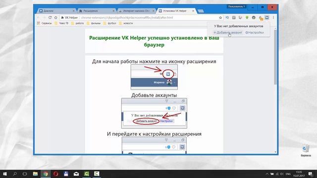Viewport: 317px width, 178px height.
Task: Launch Opera from the taskbar
Action: tap(56, 174)
